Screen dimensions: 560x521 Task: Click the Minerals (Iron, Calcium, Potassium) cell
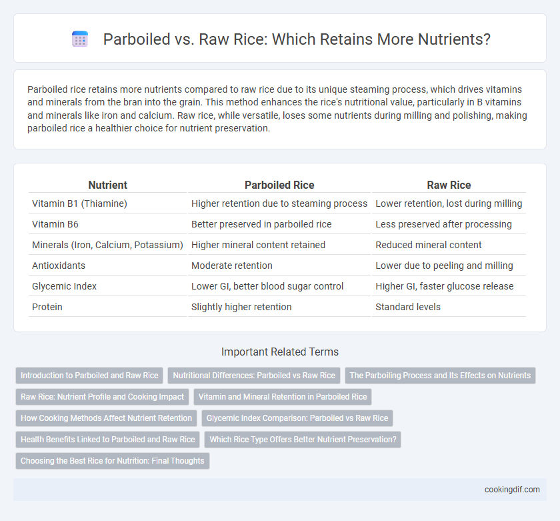107,245
